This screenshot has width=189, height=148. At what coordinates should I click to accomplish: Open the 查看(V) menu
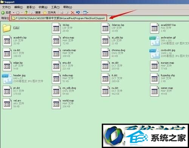point(31,7)
